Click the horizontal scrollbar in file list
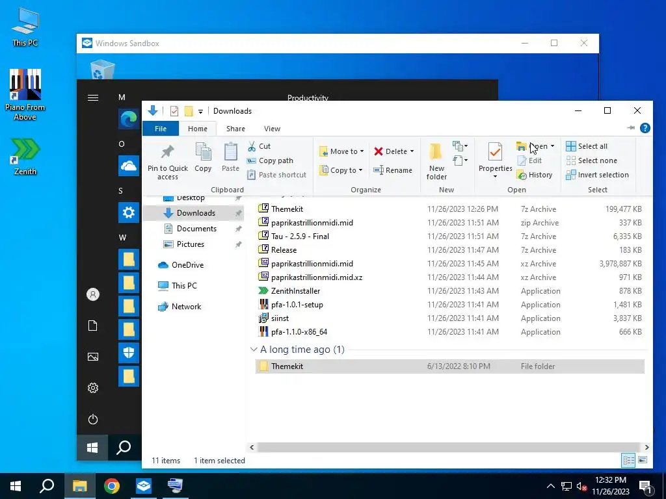The width and height of the screenshot is (666, 499). click(448, 447)
